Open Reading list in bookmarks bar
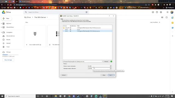The image size is (175, 98). [170, 8]
